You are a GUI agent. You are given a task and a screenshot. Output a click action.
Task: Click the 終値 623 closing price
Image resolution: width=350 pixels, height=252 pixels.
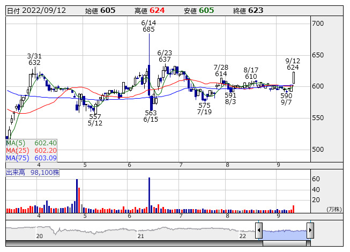pos(248,11)
